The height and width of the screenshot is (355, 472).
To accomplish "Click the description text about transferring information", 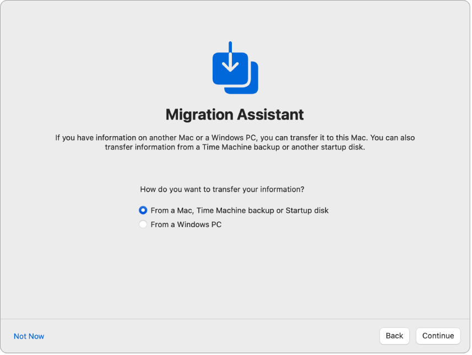I will (235, 142).
